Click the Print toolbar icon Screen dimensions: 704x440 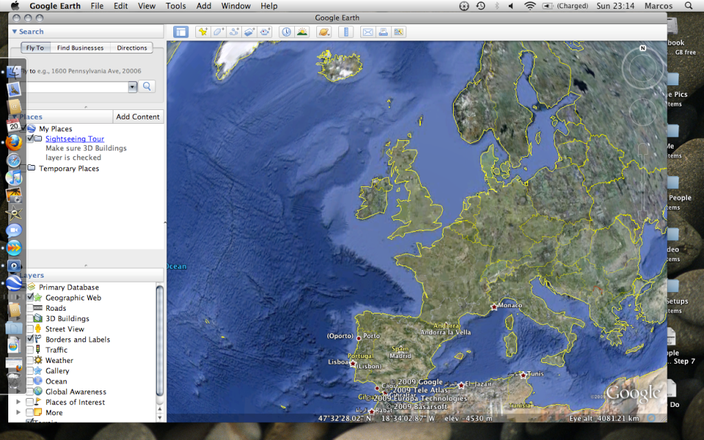tap(384, 32)
